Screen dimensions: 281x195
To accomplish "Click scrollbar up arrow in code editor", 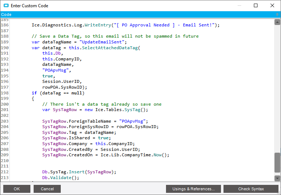I will [x=277, y=22].
